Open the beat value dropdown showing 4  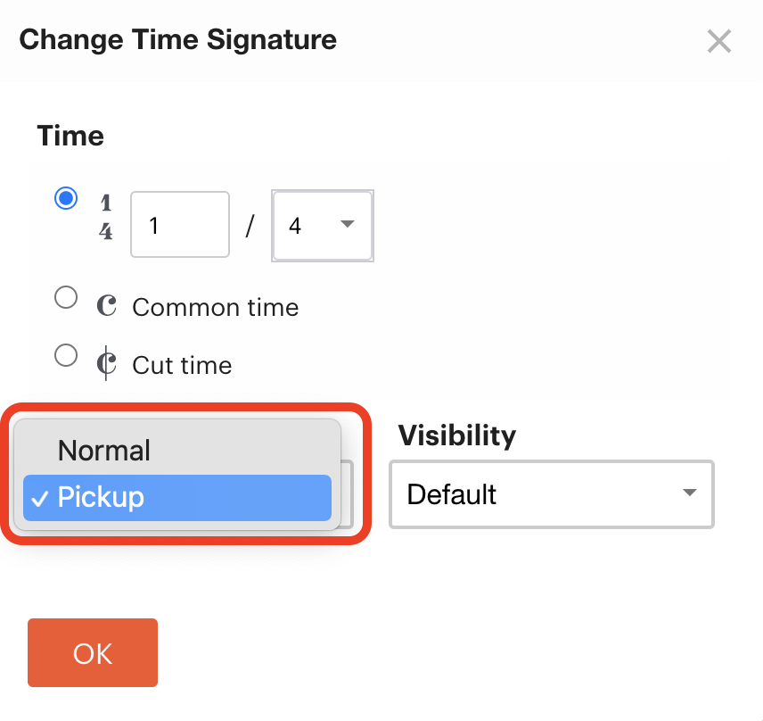point(323,226)
